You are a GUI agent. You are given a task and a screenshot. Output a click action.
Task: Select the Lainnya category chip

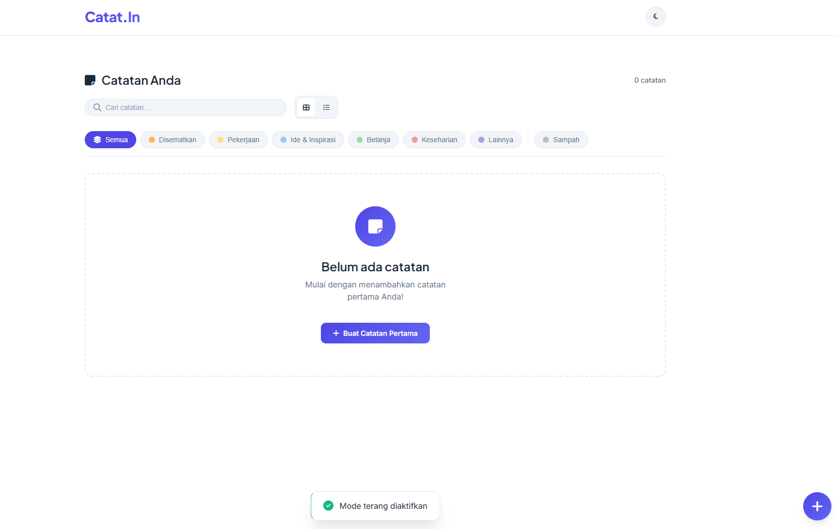pos(495,140)
